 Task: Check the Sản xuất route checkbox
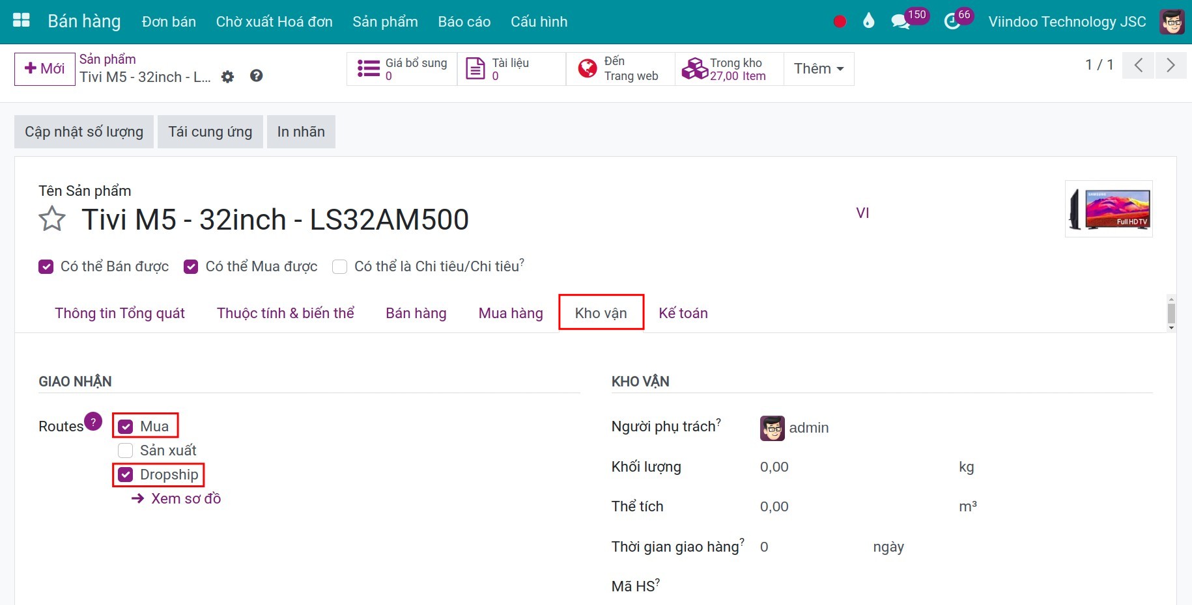click(126, 450)
